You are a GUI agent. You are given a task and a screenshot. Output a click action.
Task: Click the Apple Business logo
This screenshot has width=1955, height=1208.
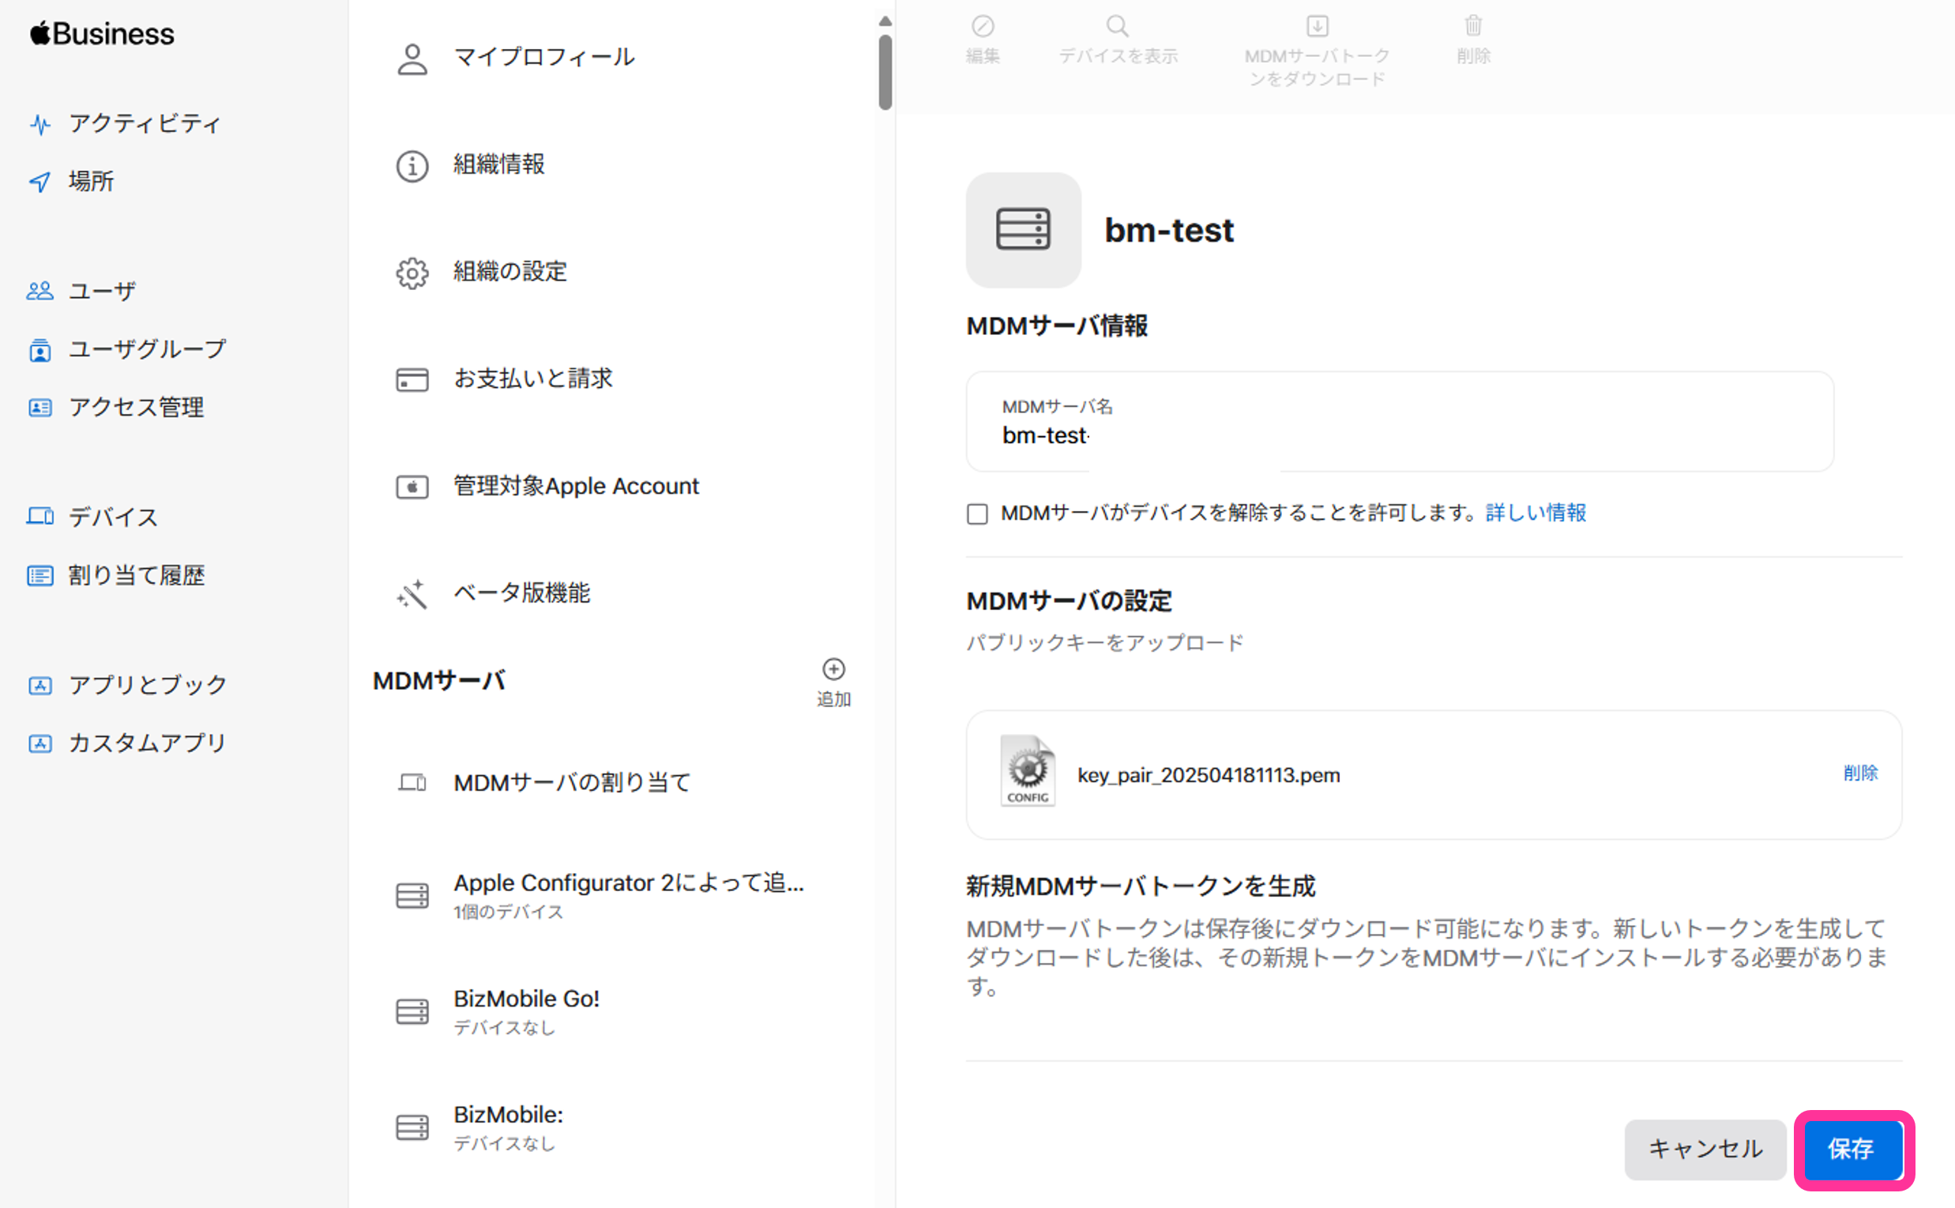102,33
